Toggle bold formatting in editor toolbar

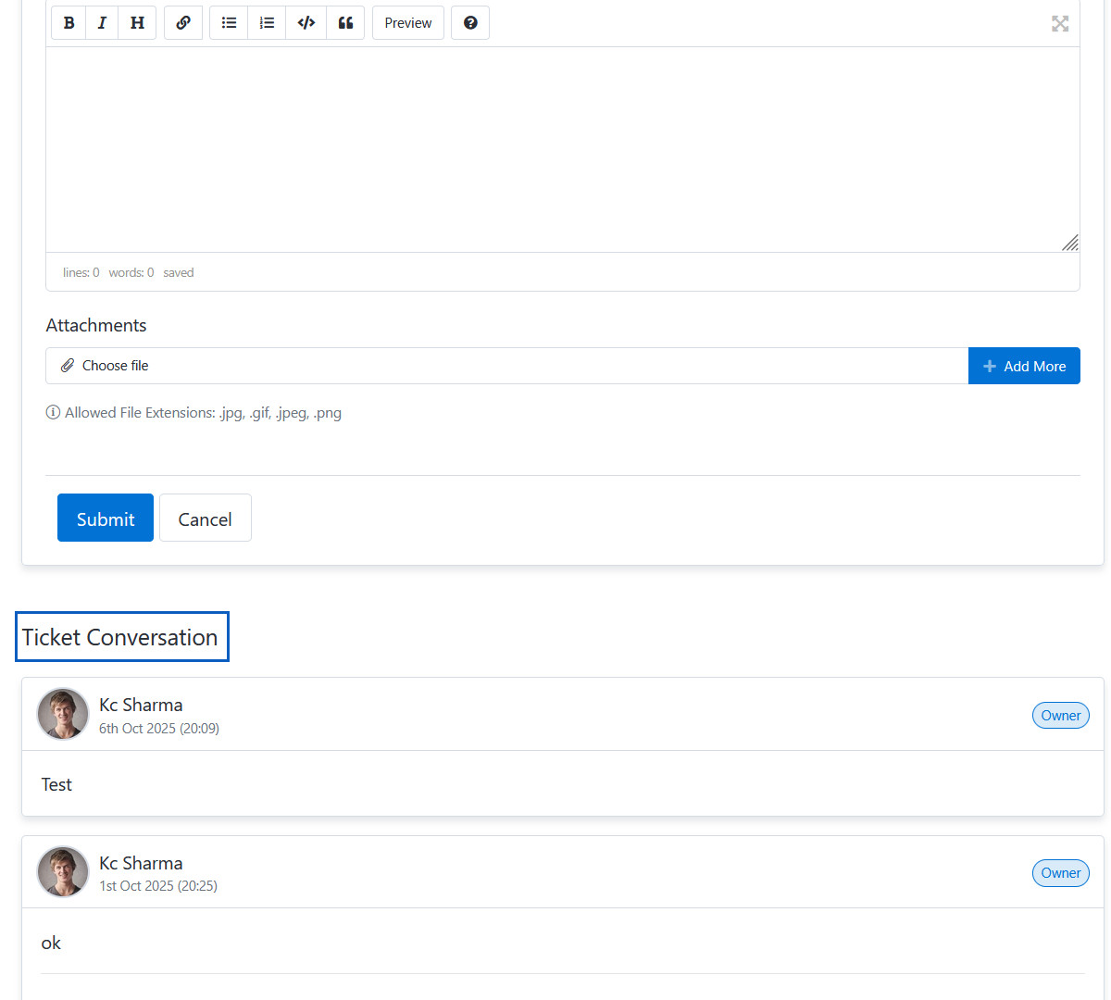point(69,23)
